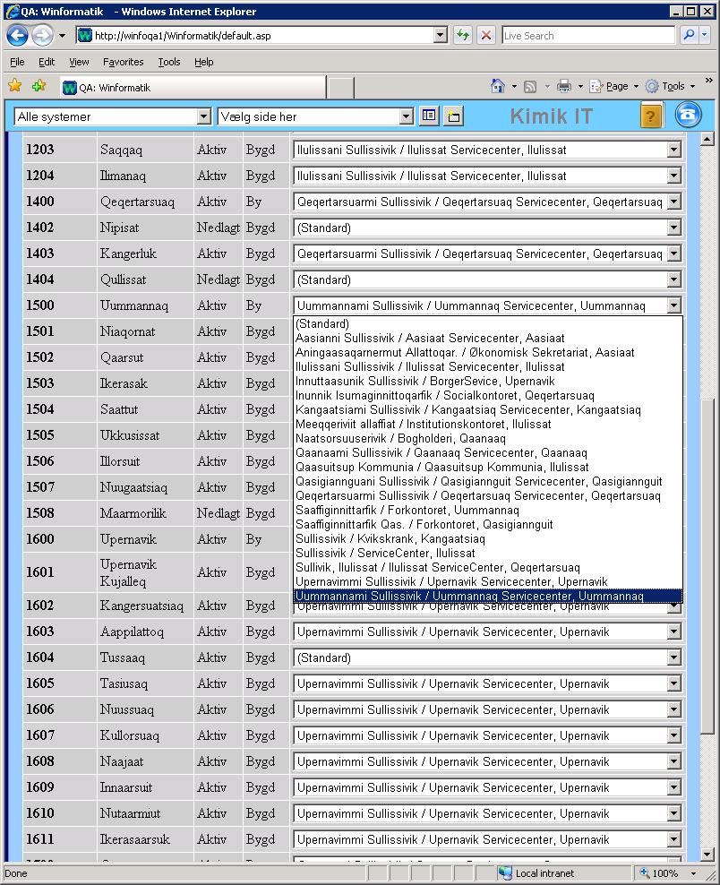The image size is (720, 885).
Task: Open the recent pages dropdown arrow
Action: (x=62, y=36)
